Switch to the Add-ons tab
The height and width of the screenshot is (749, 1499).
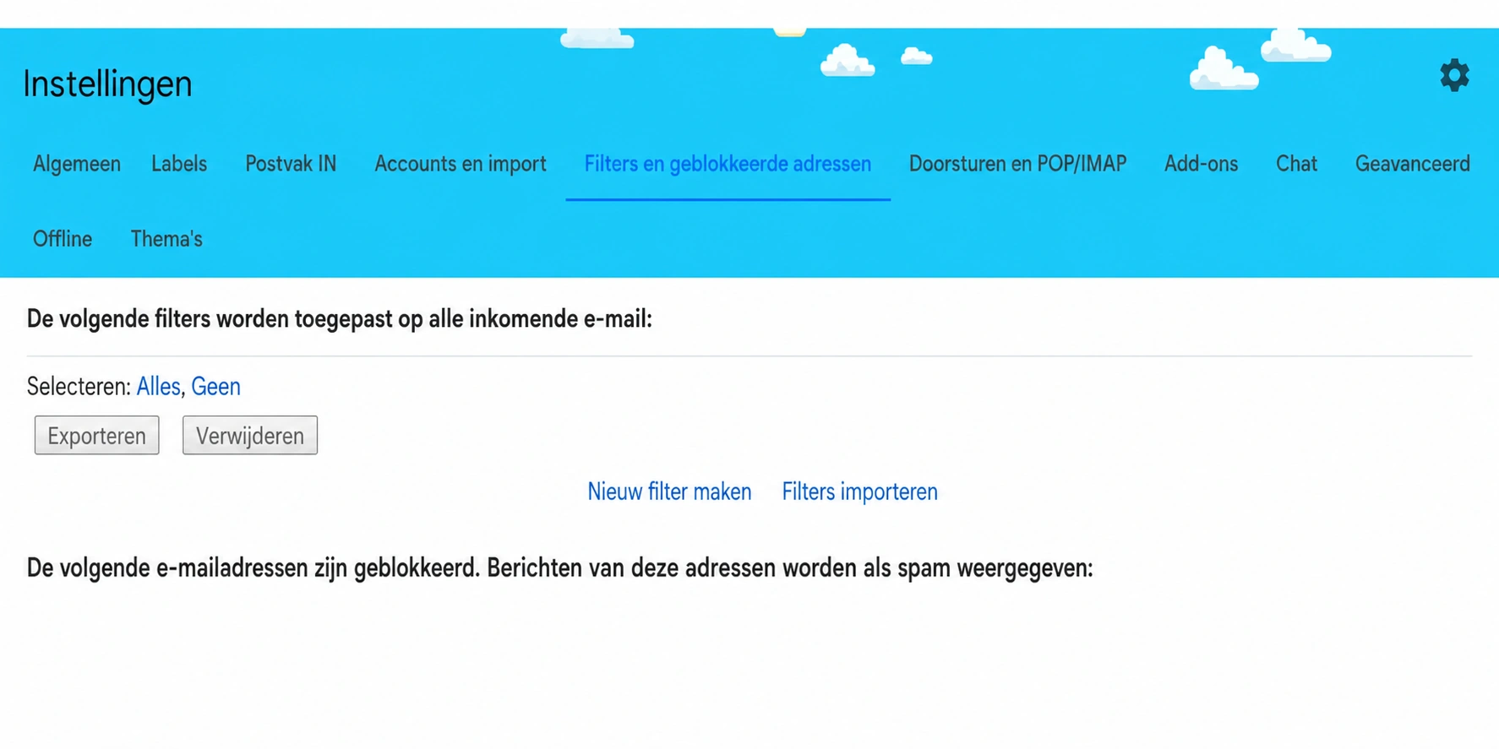(1201, 164)
